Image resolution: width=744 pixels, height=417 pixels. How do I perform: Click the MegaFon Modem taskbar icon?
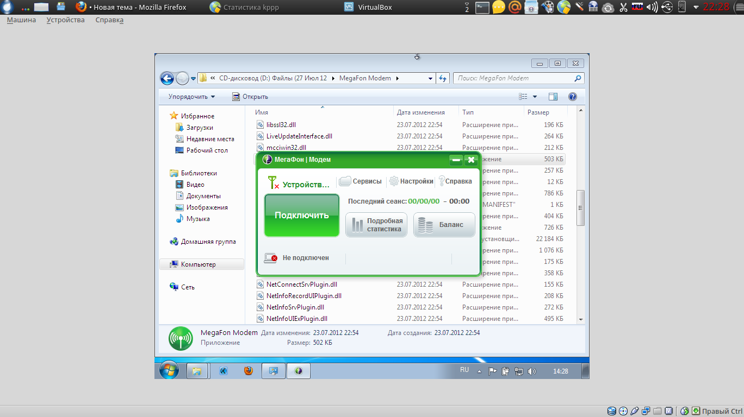pyautogui.click(x=298, y=371)
